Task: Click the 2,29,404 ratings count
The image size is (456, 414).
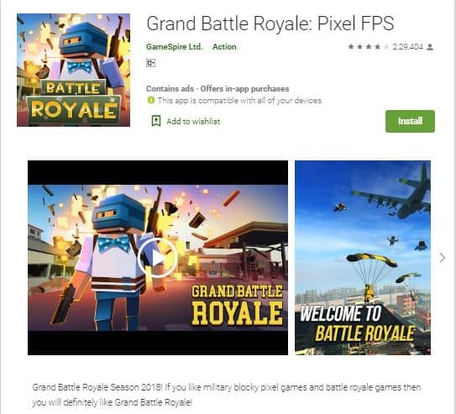Action: tap(407, 47)
